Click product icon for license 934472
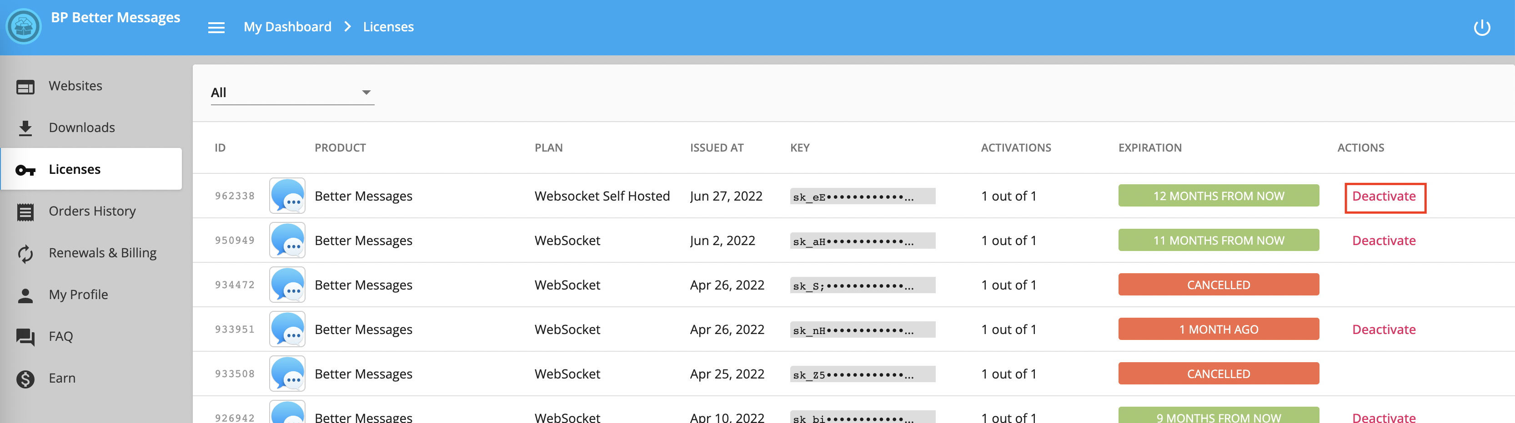 point(287,285)
